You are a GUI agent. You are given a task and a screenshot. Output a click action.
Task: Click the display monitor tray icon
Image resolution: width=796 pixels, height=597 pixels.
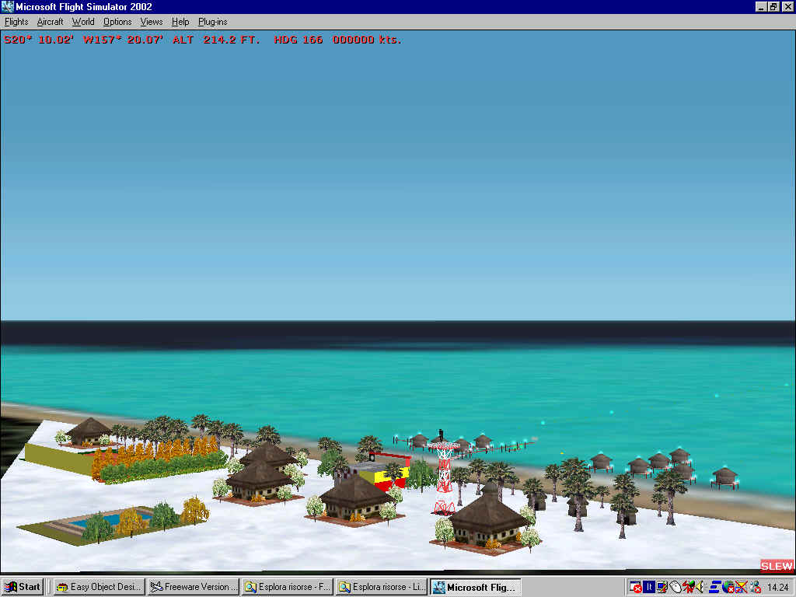pyautogui.click(x=662, y=587)
